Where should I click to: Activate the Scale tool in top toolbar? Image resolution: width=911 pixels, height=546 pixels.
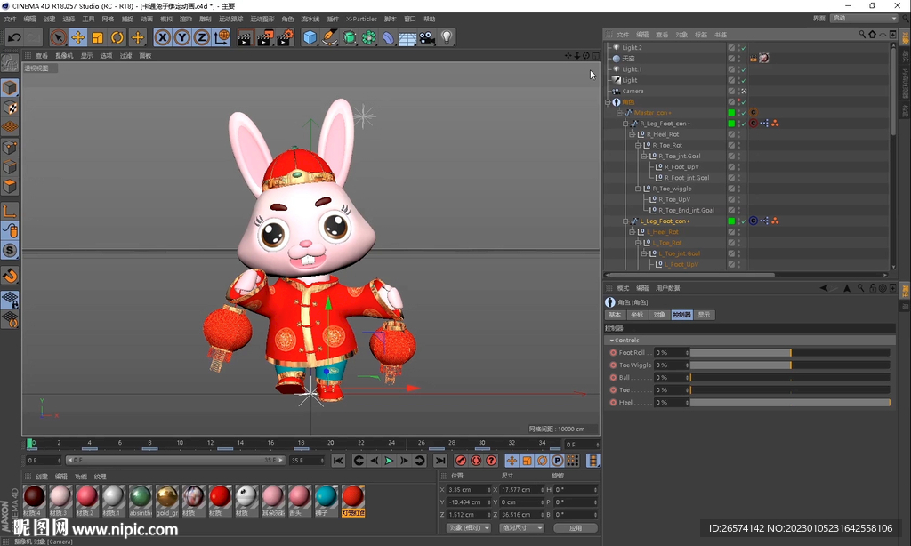98,37
